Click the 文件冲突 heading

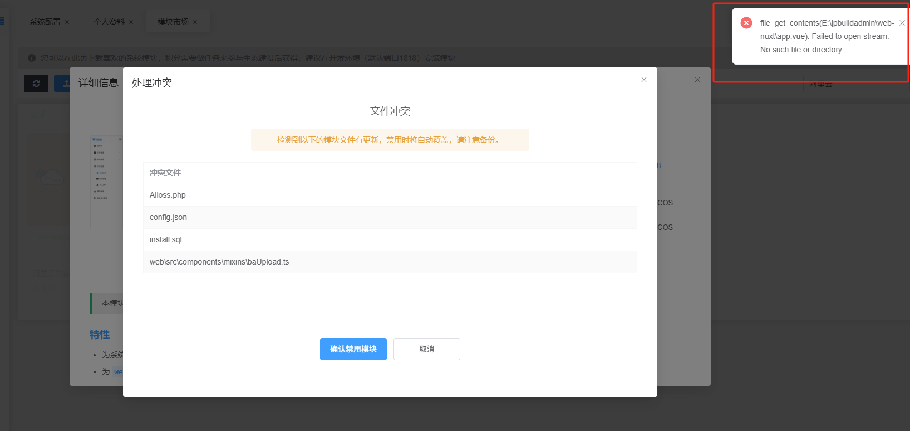(x=390, y=111)
